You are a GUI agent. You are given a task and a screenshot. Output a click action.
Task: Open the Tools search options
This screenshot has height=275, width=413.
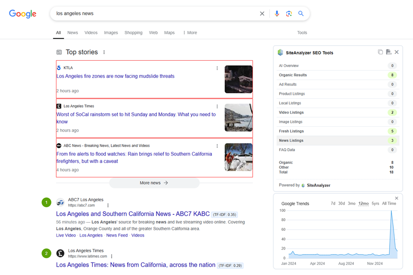302,33
